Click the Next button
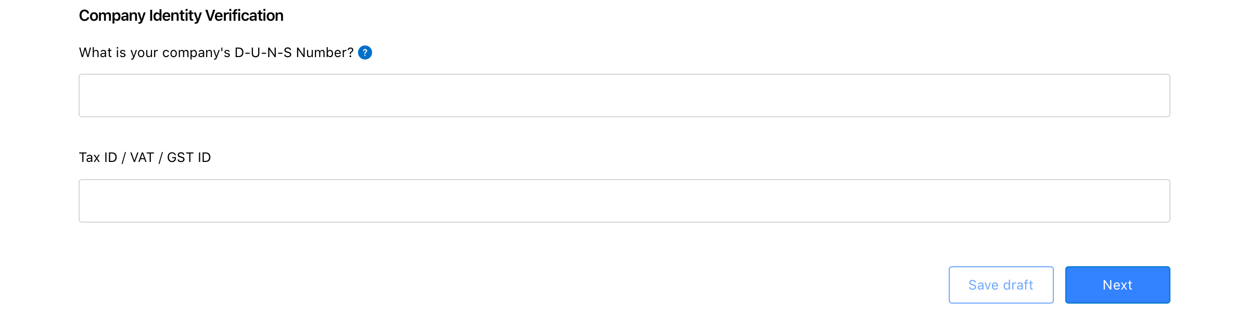 (1117, 285)
